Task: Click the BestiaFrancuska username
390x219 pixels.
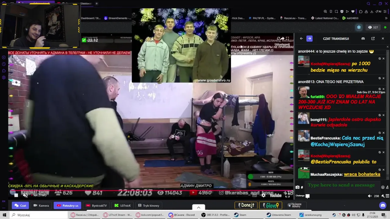Action: [325, 138]
